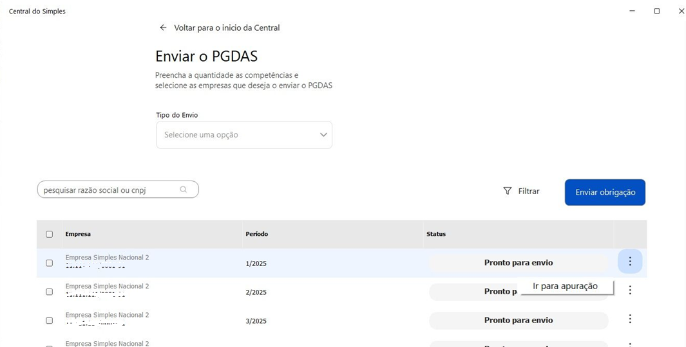Click the dropdown chevron in Tipo do Envio
The width and height of the screenshot is (686, 347).
tap(323, 135)
